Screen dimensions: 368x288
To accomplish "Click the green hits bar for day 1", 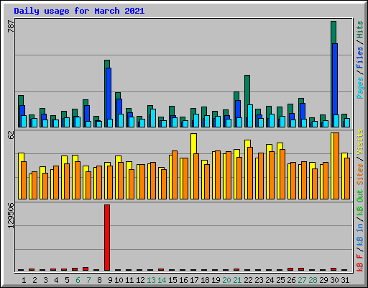I will point(21,100).
